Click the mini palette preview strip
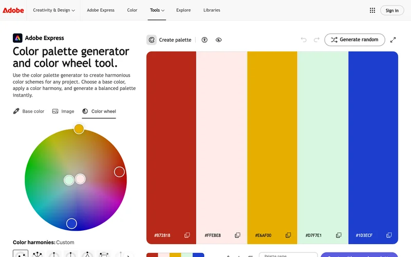411x257 pixels. pos(175,255)
